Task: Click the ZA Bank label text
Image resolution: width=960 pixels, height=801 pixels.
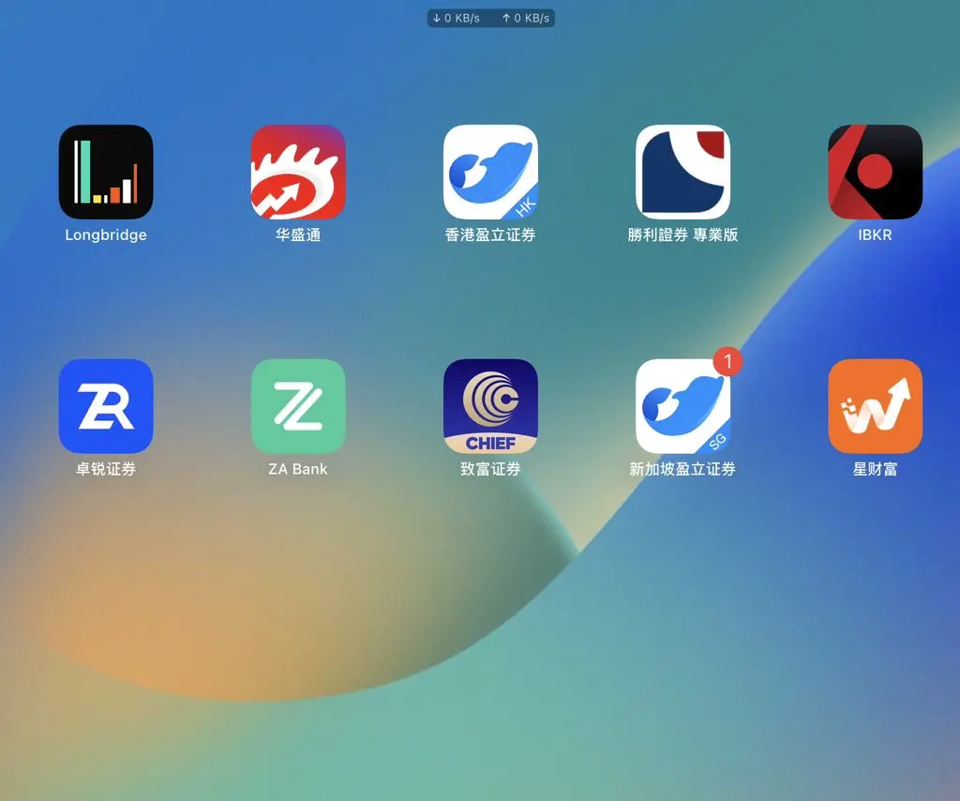Action: tap(298, 469)
